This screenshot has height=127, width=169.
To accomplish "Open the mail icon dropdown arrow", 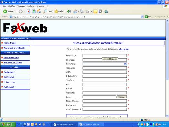I will [x=78, y=11].
